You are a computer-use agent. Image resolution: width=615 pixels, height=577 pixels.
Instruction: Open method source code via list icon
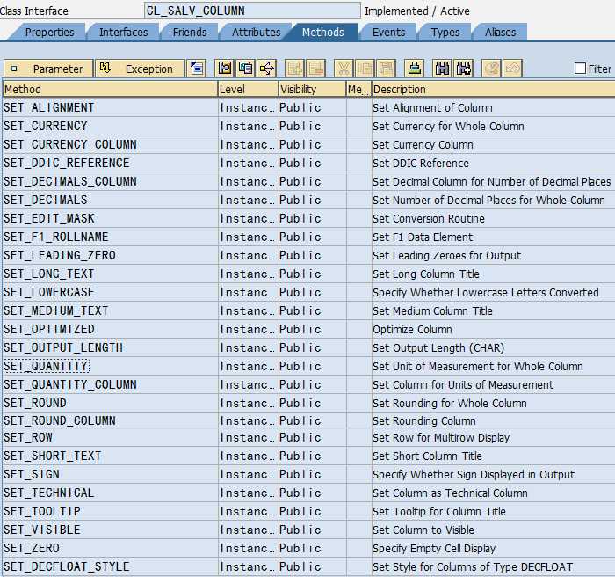tap(197, 69)
